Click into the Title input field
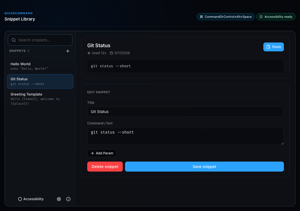The width and height of the screenshot is (300, 211). click(x=185, y=112)
